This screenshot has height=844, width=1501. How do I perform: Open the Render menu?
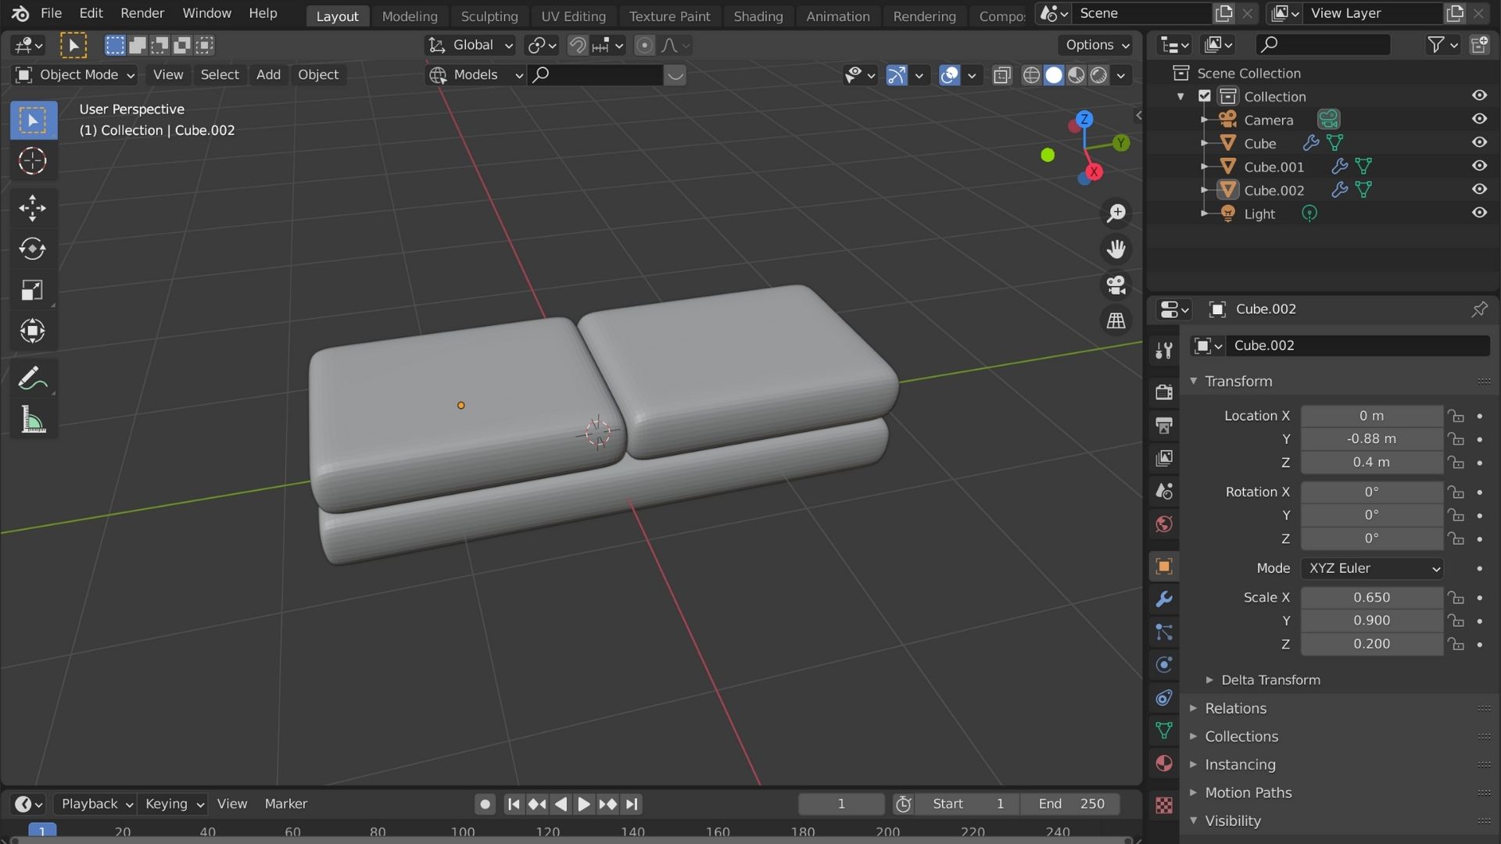point(142,13)
